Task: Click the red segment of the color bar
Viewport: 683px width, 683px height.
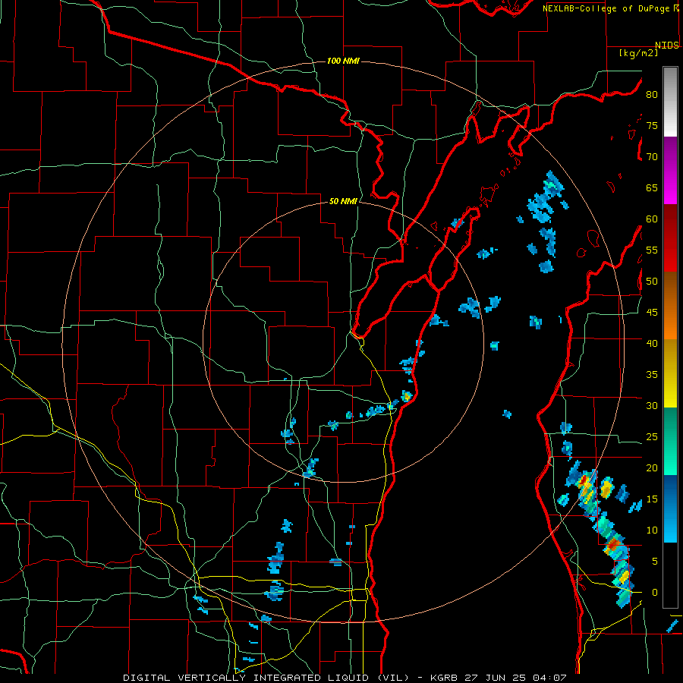Action: coord(670,239)
